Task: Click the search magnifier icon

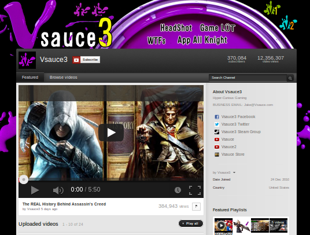Action: coord(290,78)
